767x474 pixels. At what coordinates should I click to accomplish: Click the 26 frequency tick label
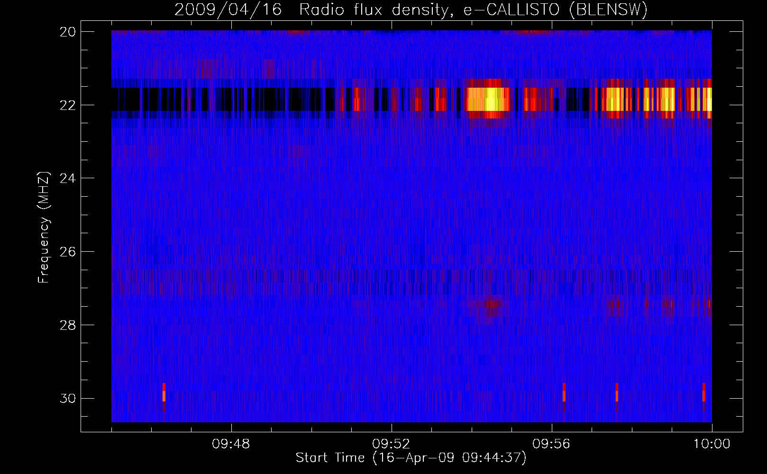68,251
